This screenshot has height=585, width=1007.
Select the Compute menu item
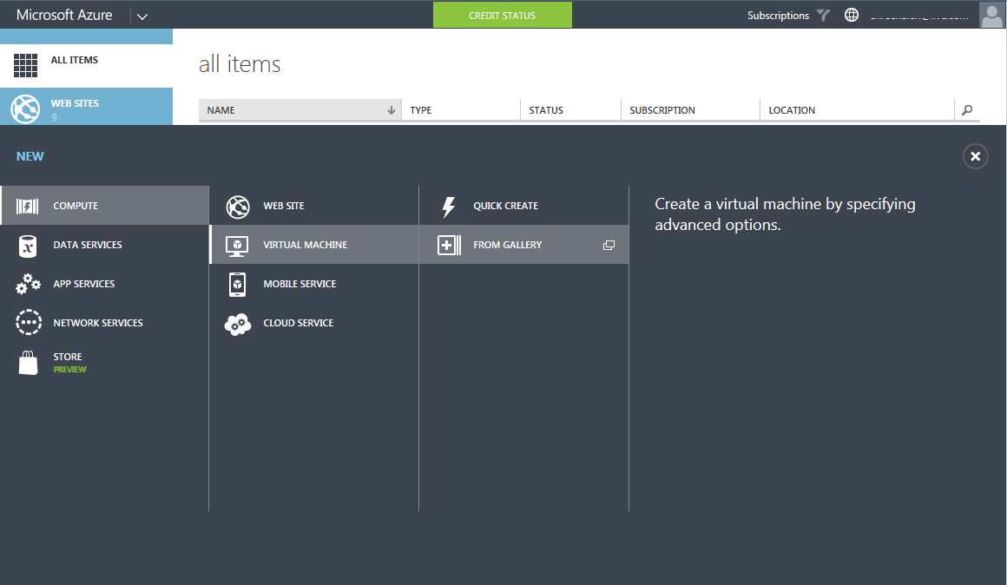pyautogui.click(x=105, y=206)
